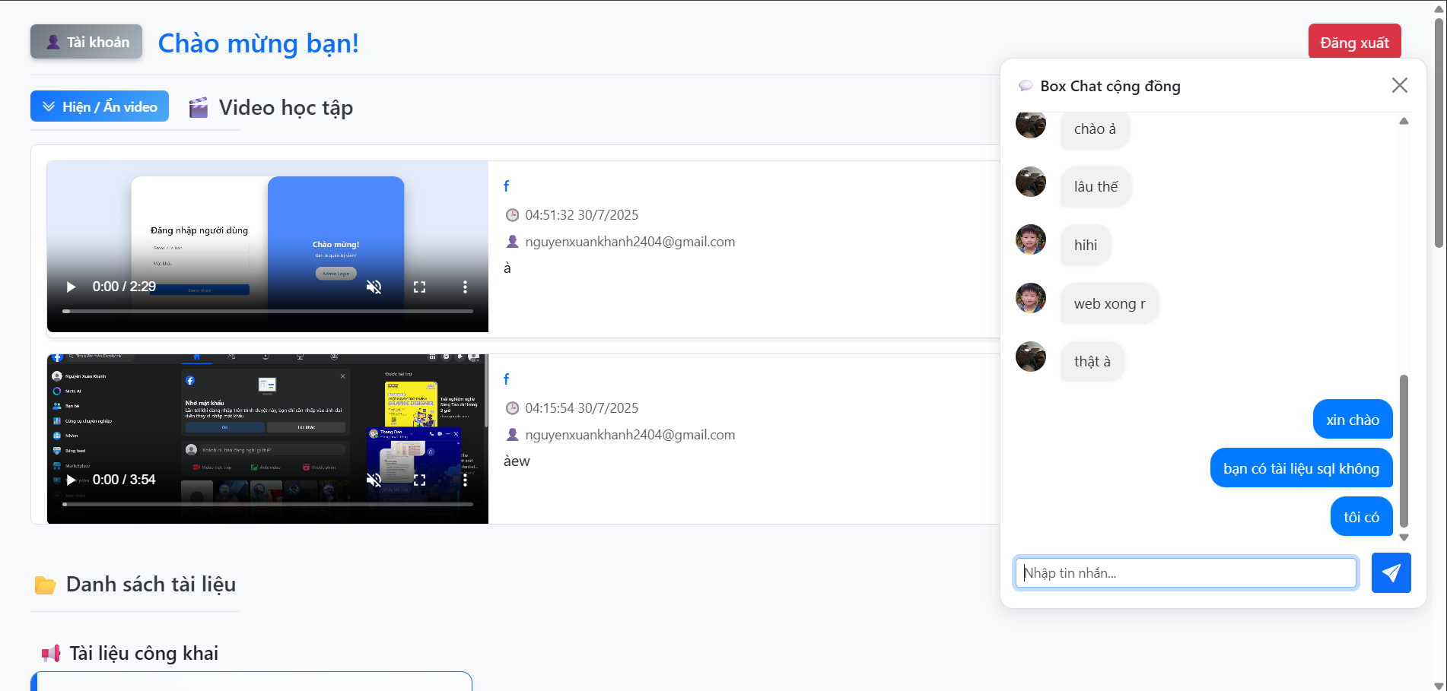
Task: Play the second video (3:54)
Action: (x=71, y=480)
